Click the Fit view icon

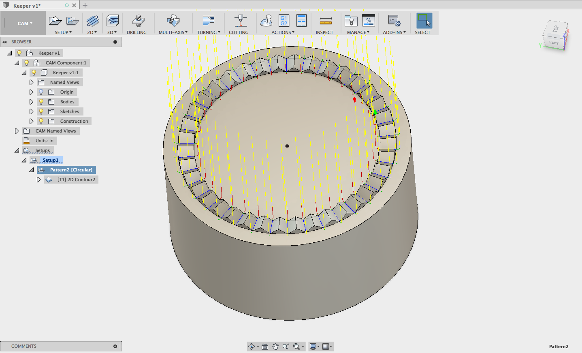click(264, 346)
